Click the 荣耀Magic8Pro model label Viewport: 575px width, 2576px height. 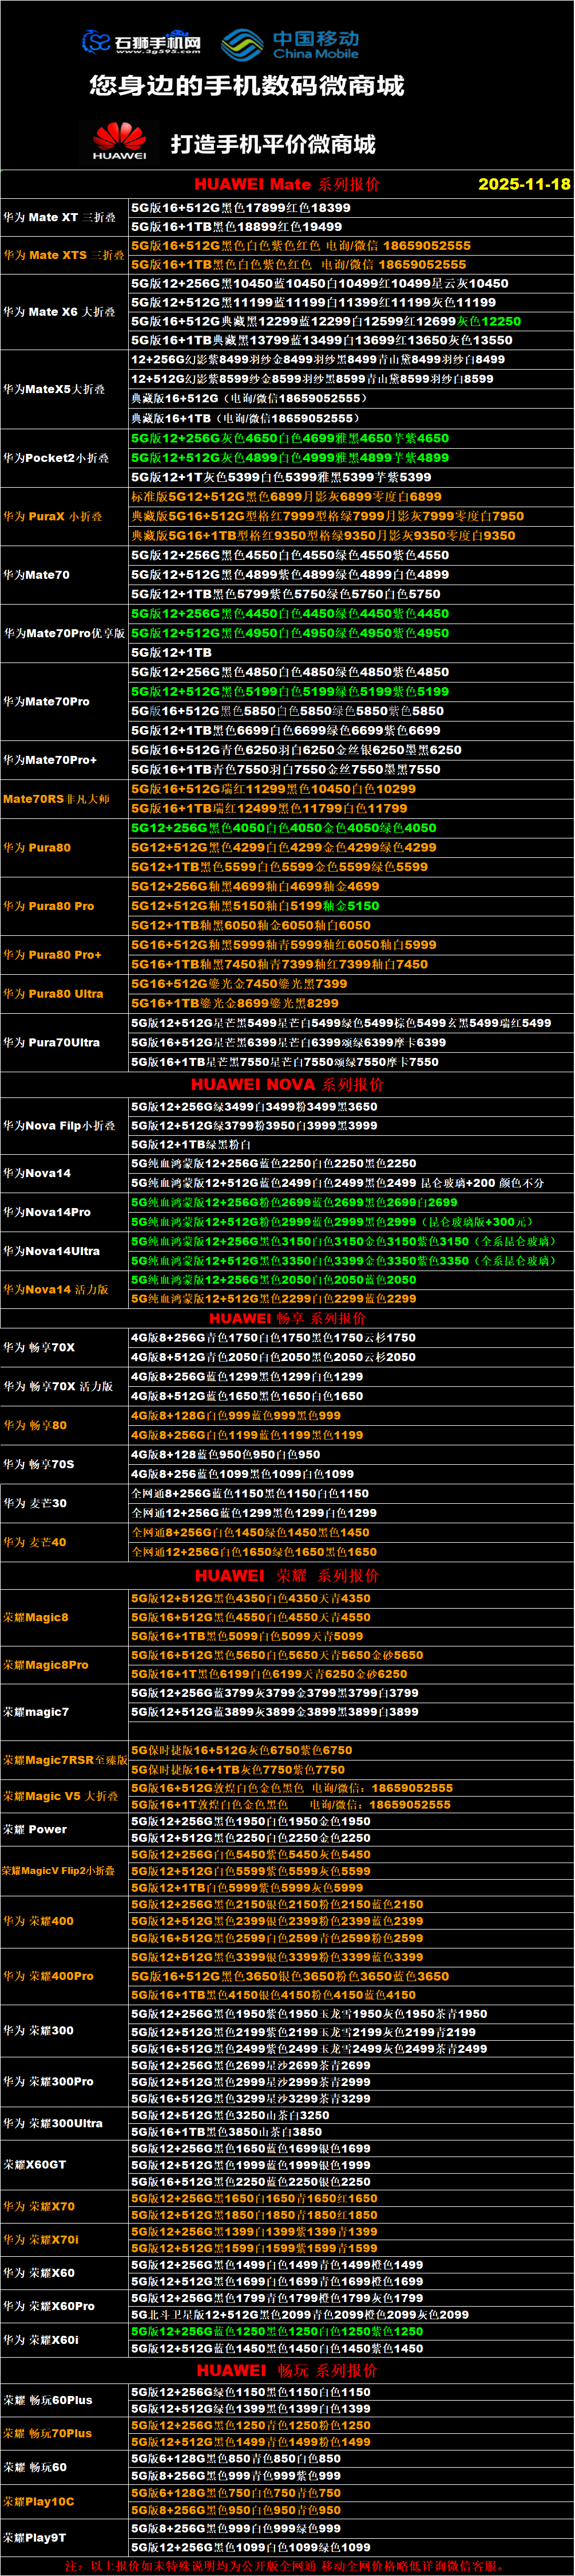[x=45, y=1665]
